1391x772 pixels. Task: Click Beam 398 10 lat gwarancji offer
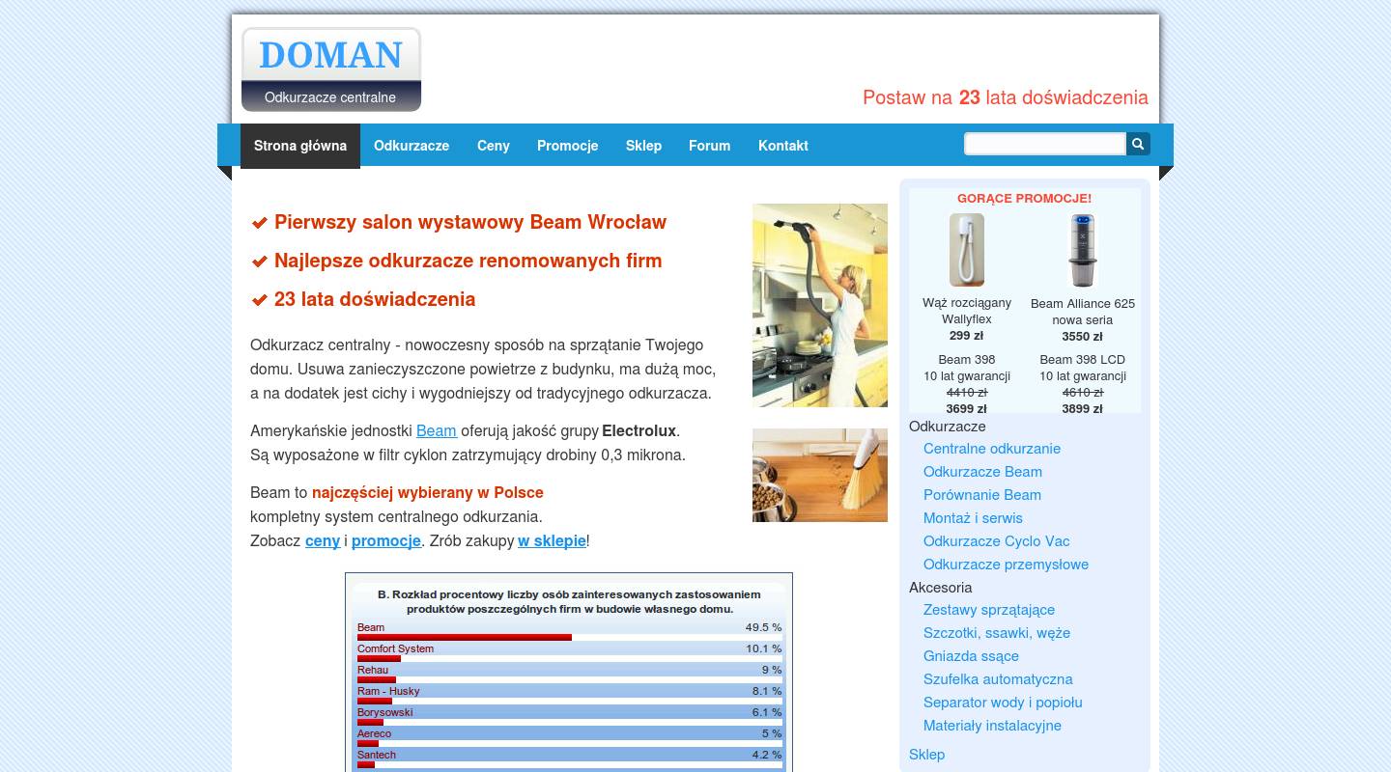[967, 368]
